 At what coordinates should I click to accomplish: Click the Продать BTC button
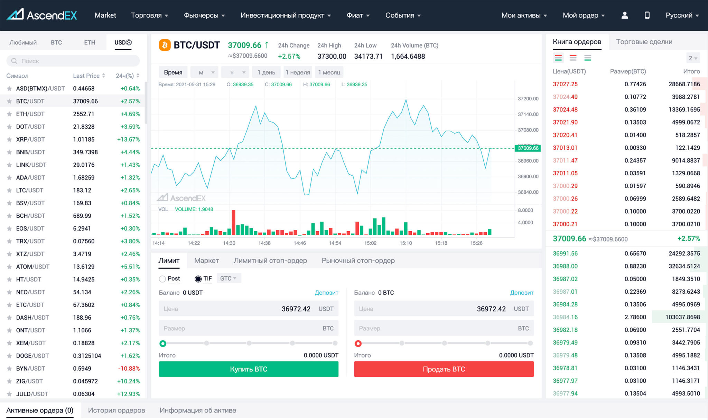(x=444, y=369)
